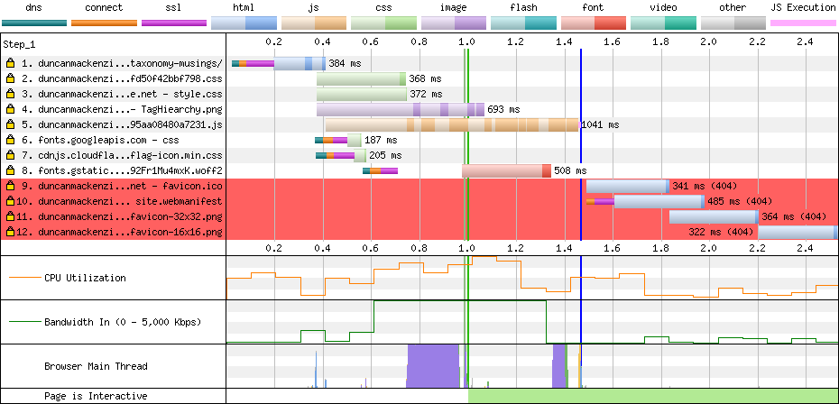This screenshot has height=404, width=839.
Task: Click the 508 ms font download bar
Action: click(506, 171)
